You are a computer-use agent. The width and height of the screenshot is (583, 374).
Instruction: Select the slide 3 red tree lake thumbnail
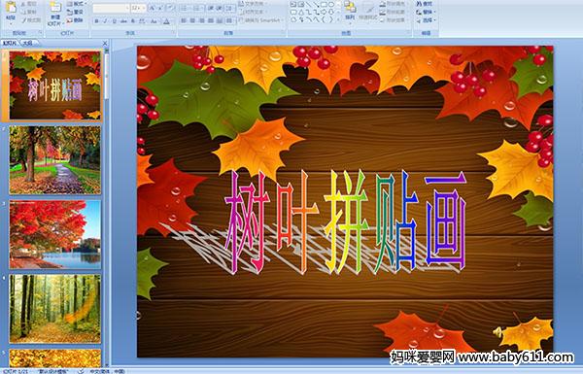54,234
